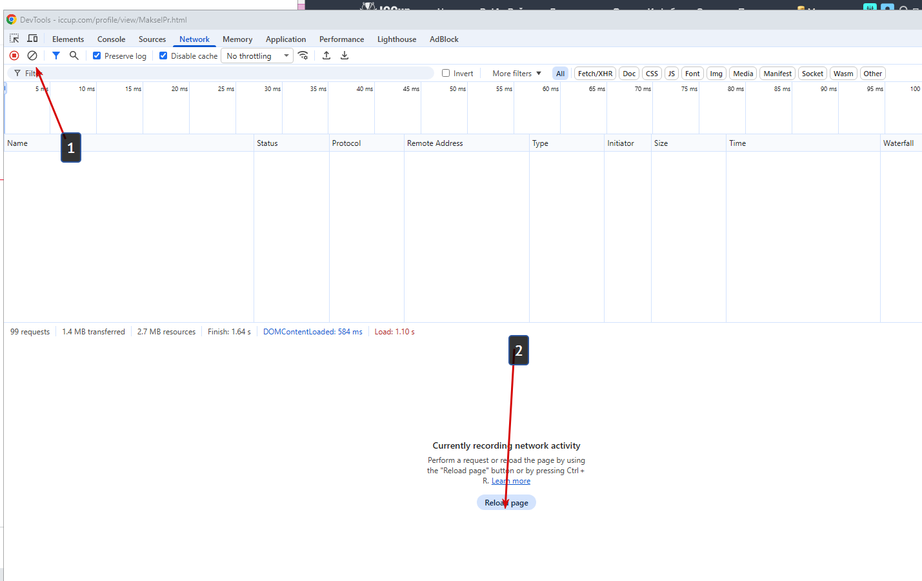
Task: Sort requests by Status column header
Action: coord(292,143)
